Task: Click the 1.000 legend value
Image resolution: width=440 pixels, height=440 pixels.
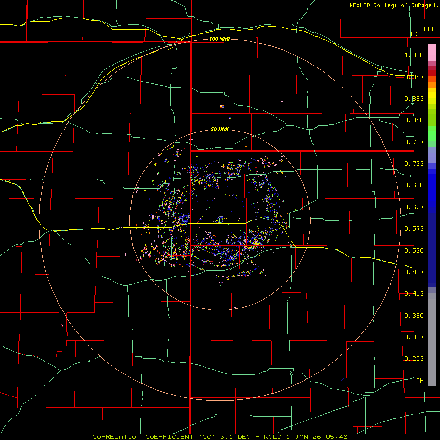Action: 414,55
